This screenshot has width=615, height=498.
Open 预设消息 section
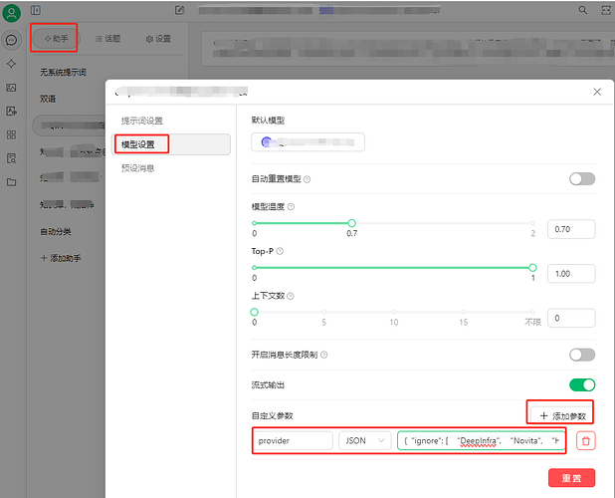pos(171,168)
